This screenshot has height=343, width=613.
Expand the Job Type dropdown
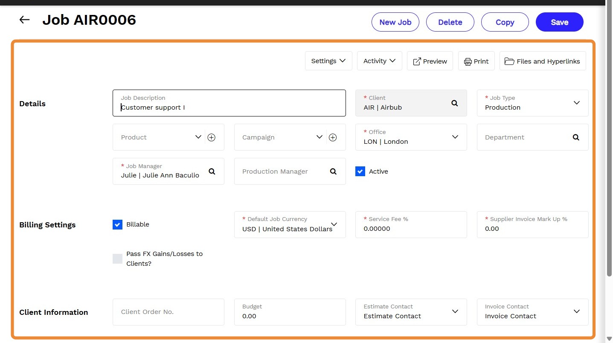coord(577,103)
